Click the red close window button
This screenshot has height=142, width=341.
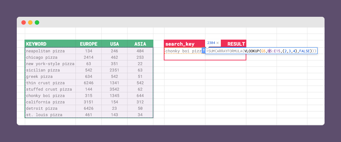[23, 22]
